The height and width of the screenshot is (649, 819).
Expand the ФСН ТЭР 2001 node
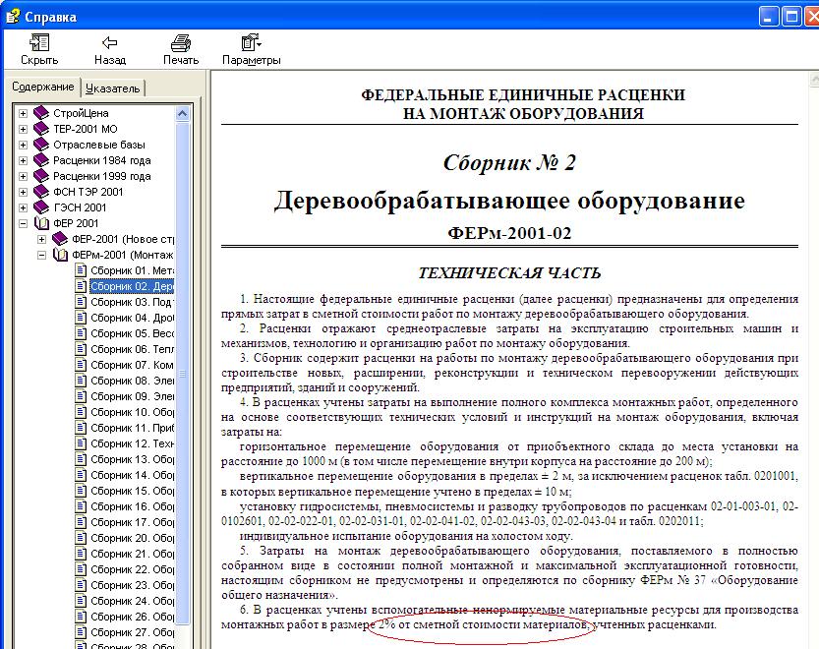pos(23,192)
